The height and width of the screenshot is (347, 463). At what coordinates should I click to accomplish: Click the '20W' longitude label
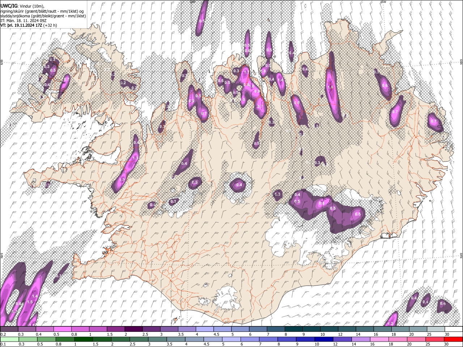pyautogui.click(x=192, y=2)
